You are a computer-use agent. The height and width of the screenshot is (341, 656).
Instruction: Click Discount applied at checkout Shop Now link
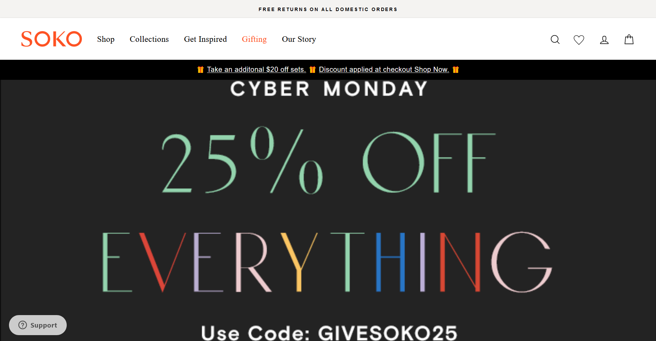point(384,69)
